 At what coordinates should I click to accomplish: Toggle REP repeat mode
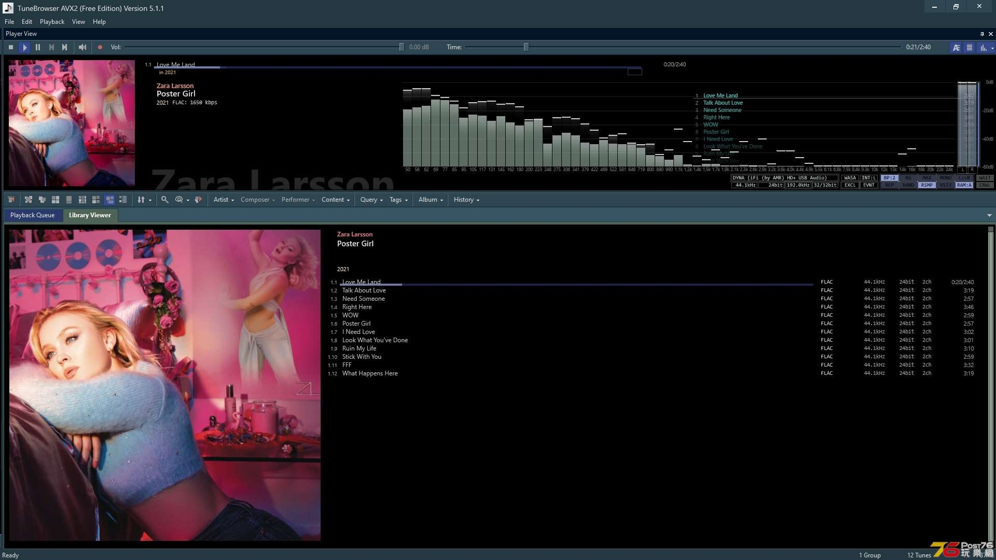890,185
